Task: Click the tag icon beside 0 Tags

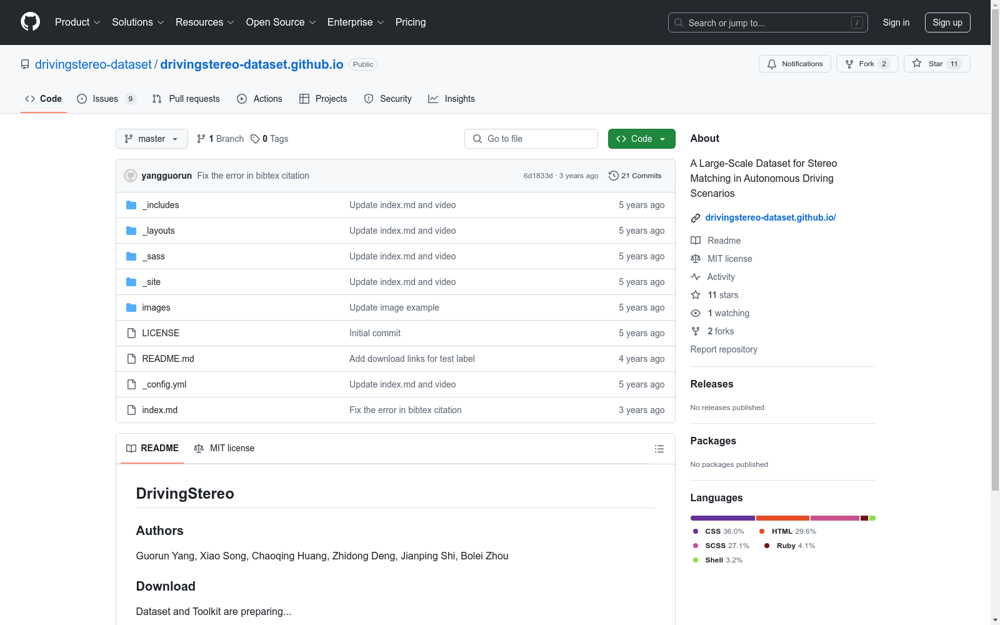Action: [x=255, y=139]
